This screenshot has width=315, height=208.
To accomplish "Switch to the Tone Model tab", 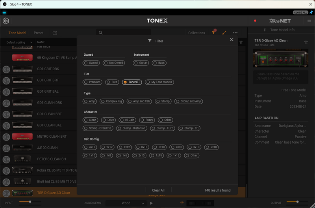I will click(x=17, y=33).
